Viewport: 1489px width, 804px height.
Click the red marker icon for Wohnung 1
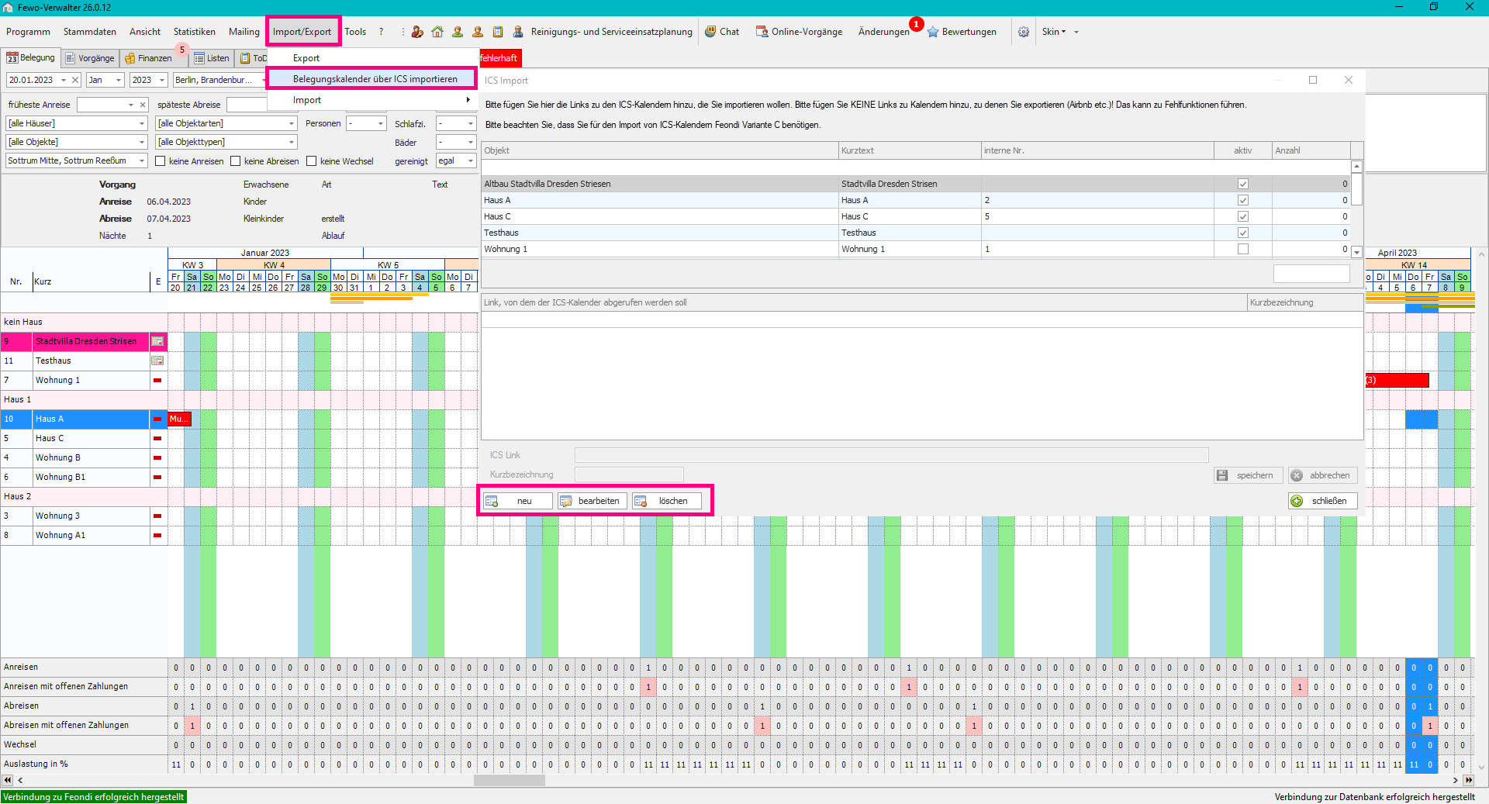[157, 380]
